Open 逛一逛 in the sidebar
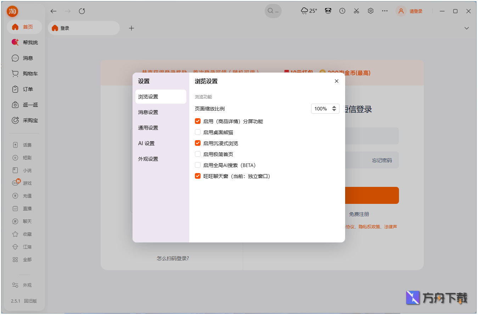 point(24,105)
